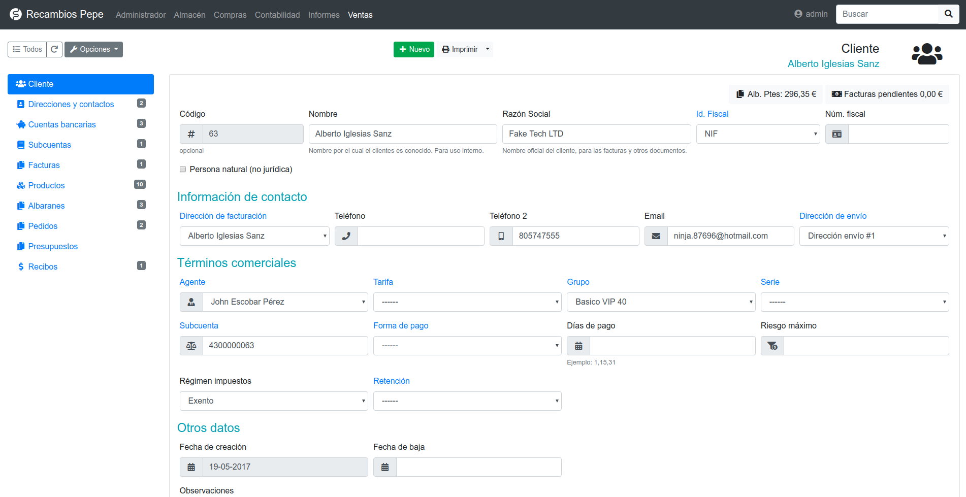This screenshot has width=966, height=497.
Task: Click the balance scale icon beside Subcuenta
Action: coord(191,346)
